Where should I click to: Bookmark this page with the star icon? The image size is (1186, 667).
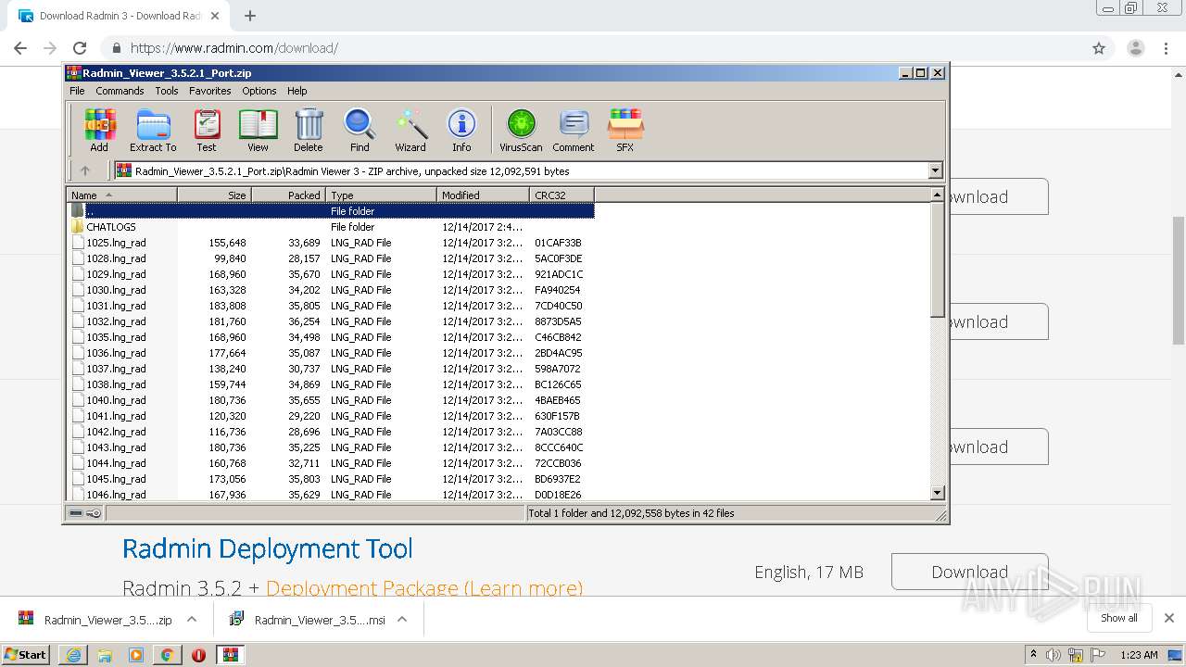[x=1099, y=48]
